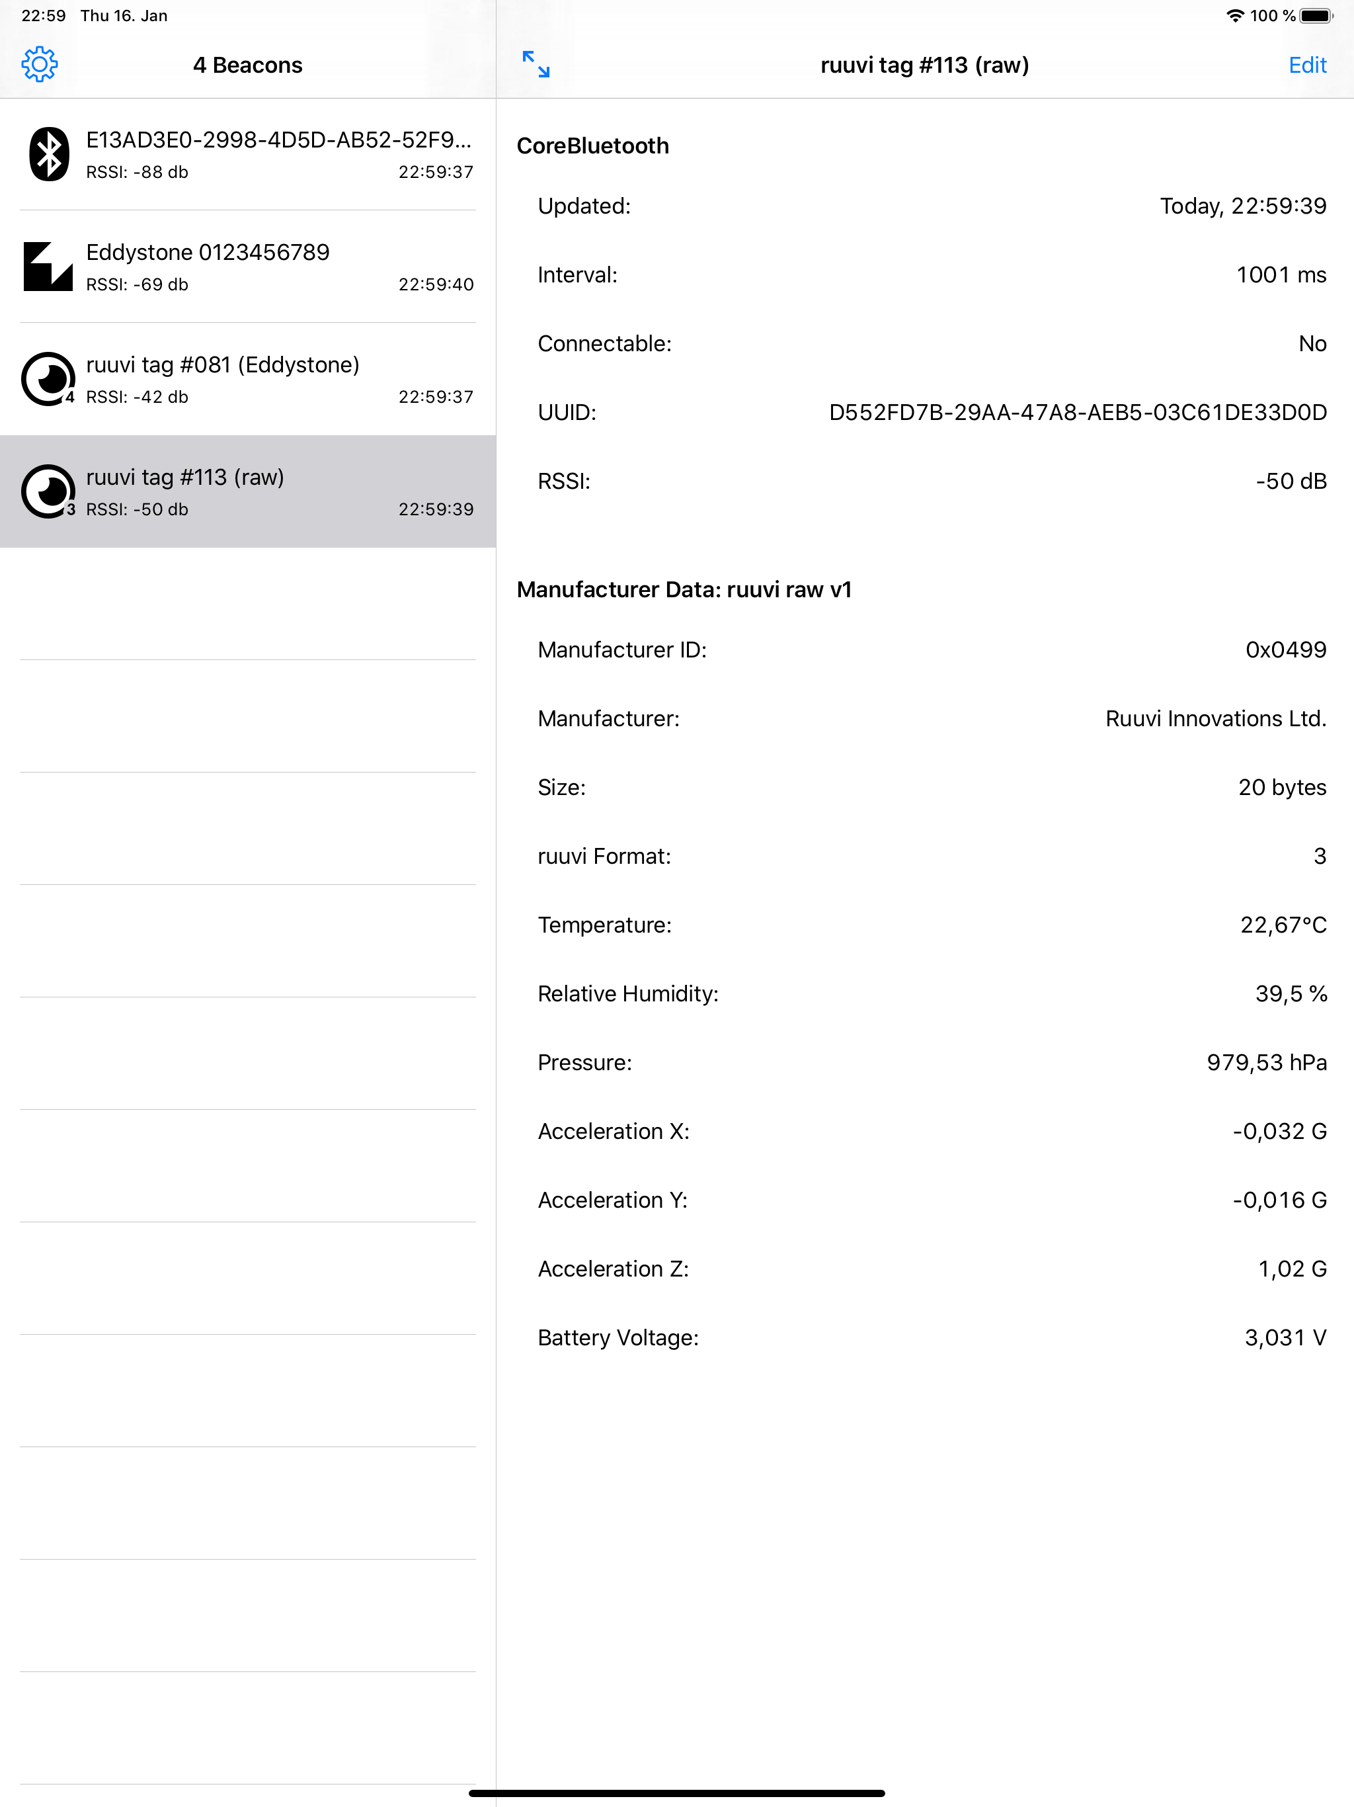Tap the Eddystone logo icon in the list
This screenshot has height=1807, width=1354.
pos(48,267)
